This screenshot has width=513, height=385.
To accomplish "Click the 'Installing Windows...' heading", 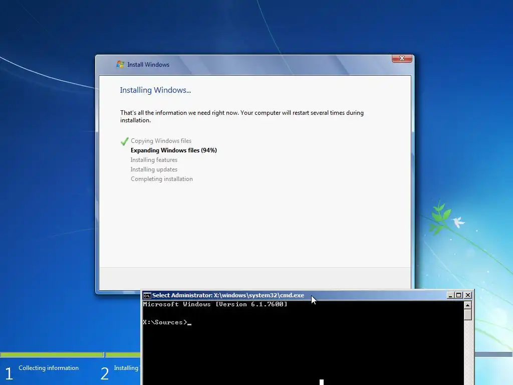I will tap(155, 90).
